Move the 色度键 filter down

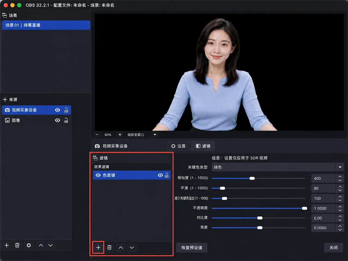pos(132,247)
